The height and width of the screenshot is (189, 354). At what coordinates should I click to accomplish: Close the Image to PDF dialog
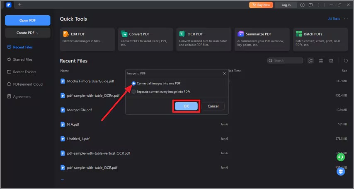tap(224, 74)
